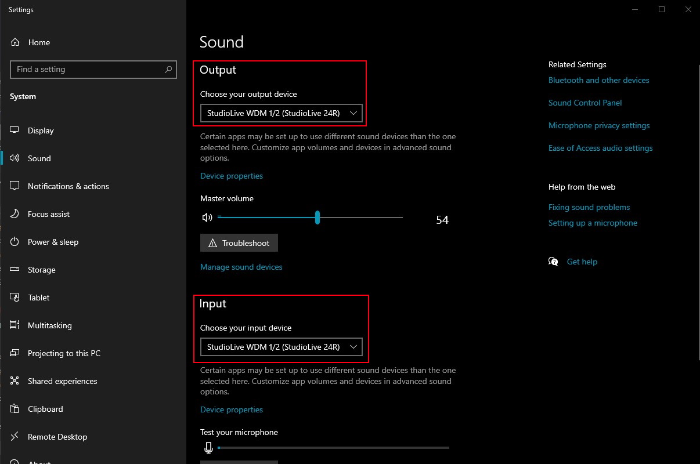This screenshot has height=464, width=700.
Task: Click the System sidebar heading
Action: tap(23, 96)
